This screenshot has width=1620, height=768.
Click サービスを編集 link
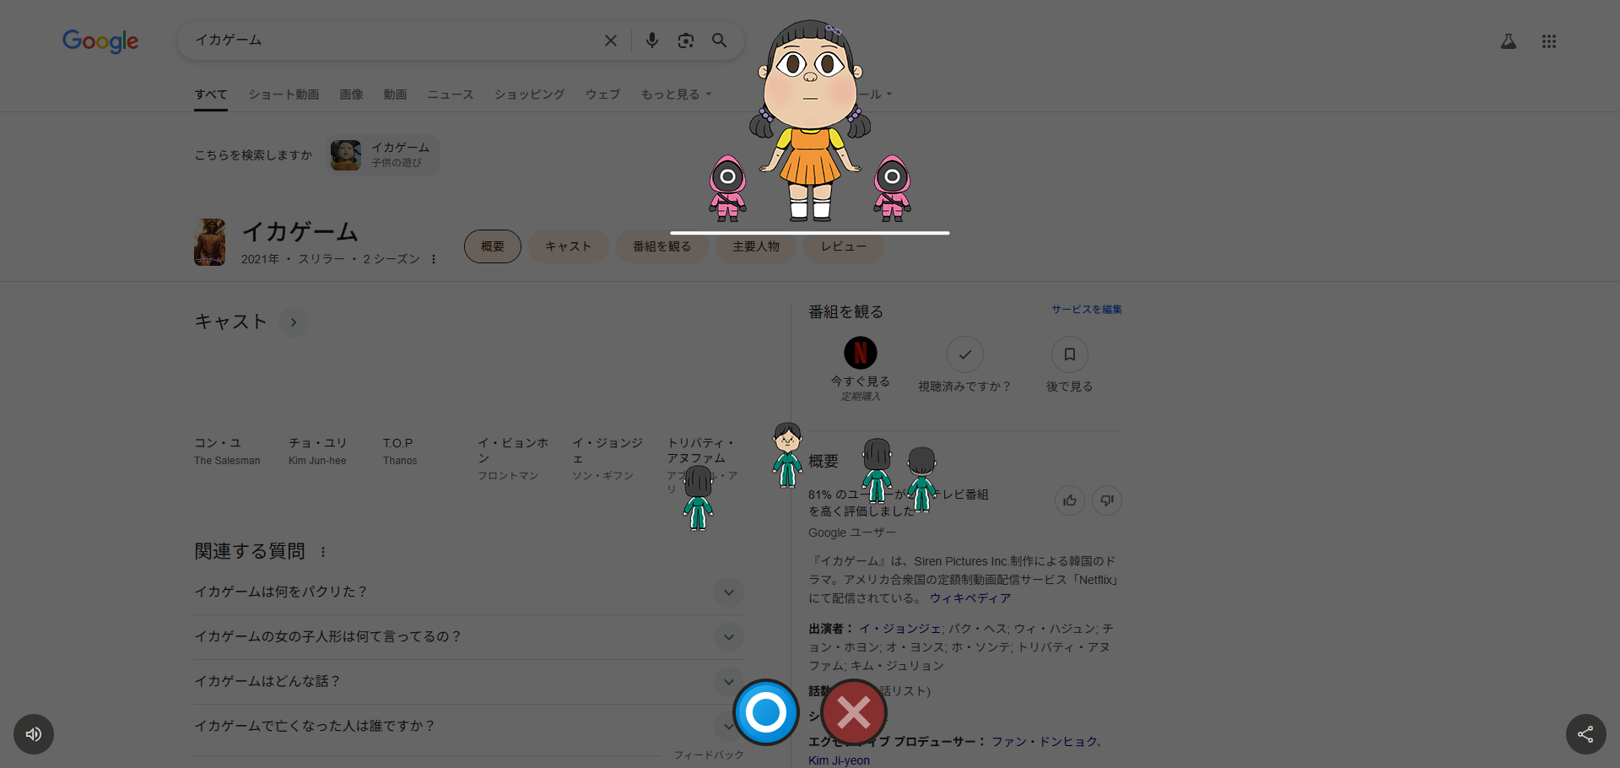pos(1087,310)
